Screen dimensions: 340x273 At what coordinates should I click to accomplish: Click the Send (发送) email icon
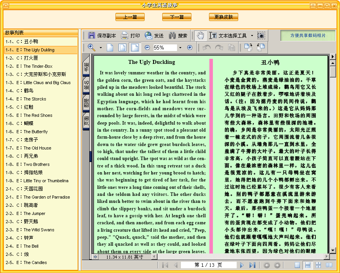tap(149, 35)
